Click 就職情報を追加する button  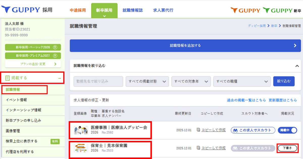[185, 46]
